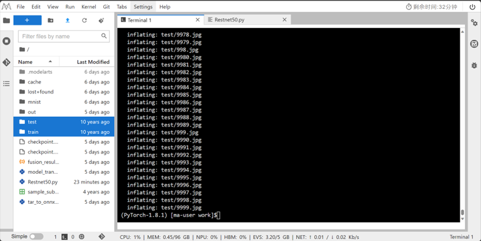Click the JupyterLab ModelArts logo

[7, 7]
